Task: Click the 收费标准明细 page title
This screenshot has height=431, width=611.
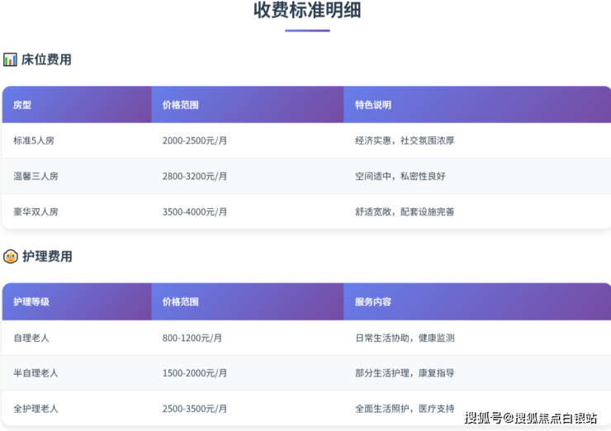Action: click(x=307, y=11)
